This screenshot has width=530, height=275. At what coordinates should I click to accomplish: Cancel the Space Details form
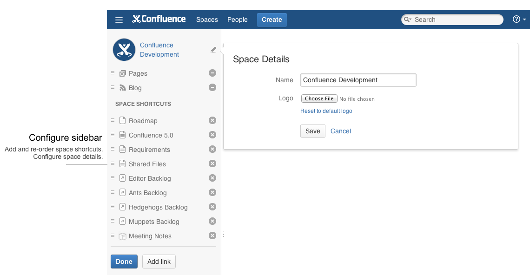[x=341, y=131]
